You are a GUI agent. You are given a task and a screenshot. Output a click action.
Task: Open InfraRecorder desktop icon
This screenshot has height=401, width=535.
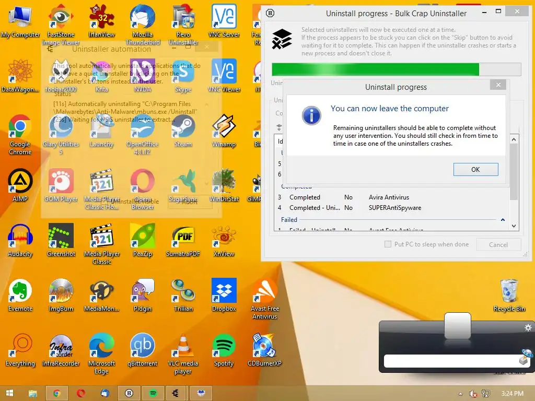61,350
